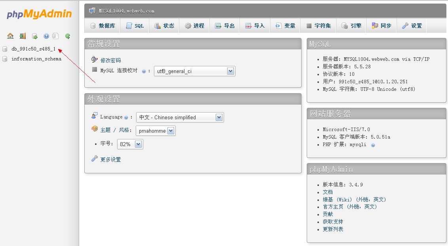Click the 贡献 link
Image resolution: width=448 pixels, height=246 pixels.
pos(328,214)
